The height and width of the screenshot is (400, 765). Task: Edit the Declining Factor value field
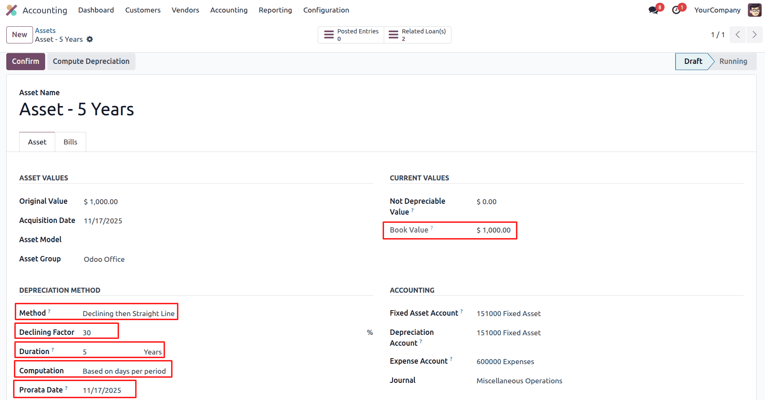click(x=87, y=332)
